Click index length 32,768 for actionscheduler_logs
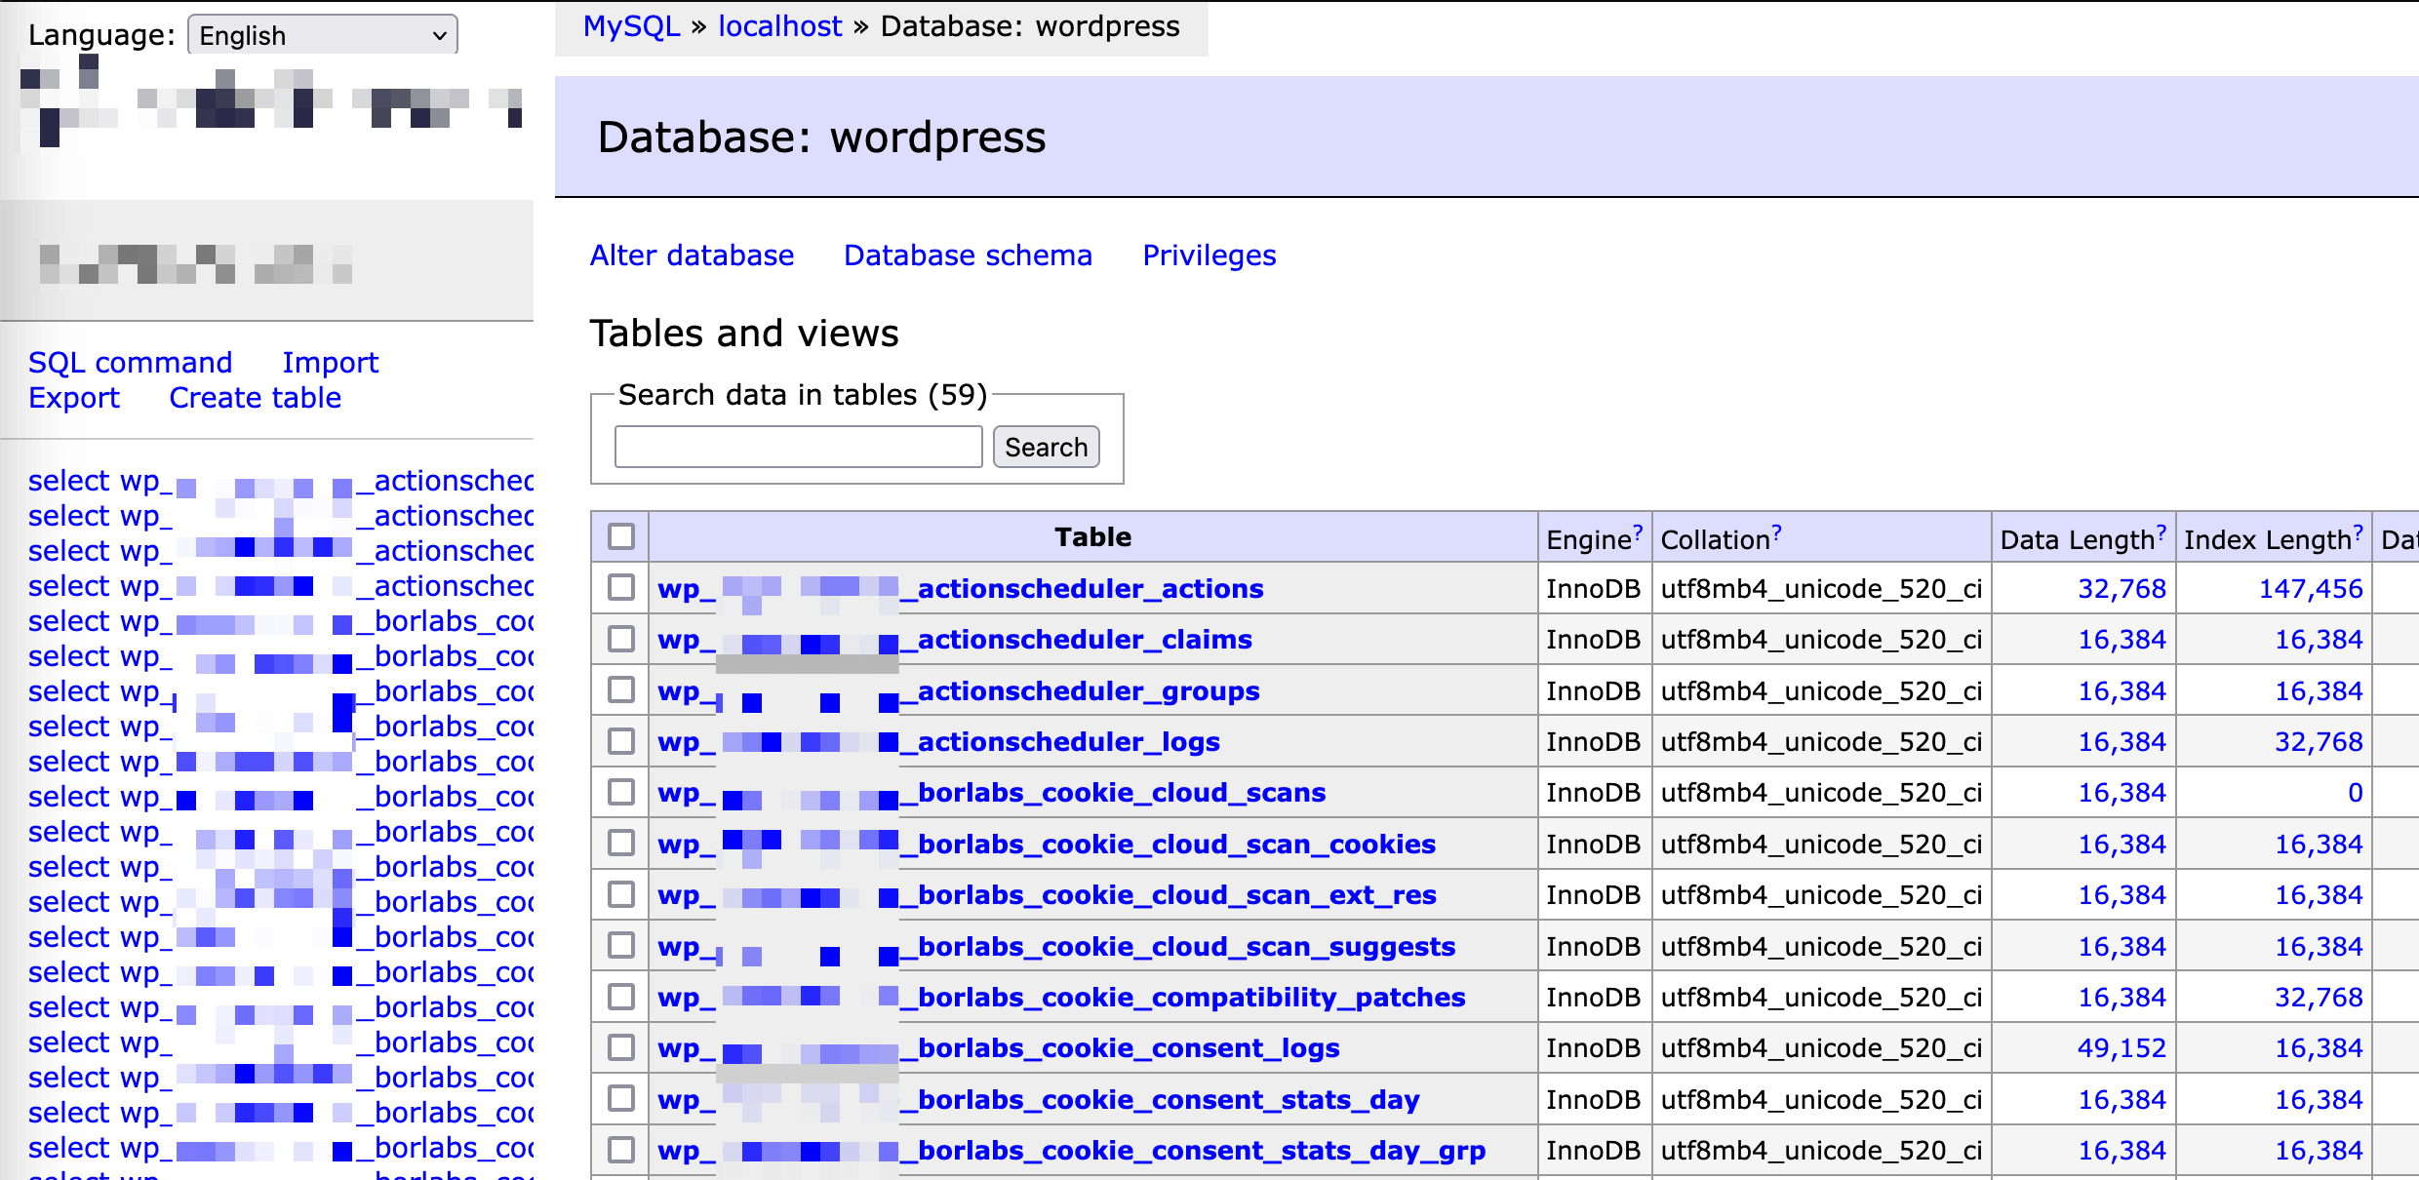Viewport: 2419px width, 1180px height. (x=2319, y=742)
